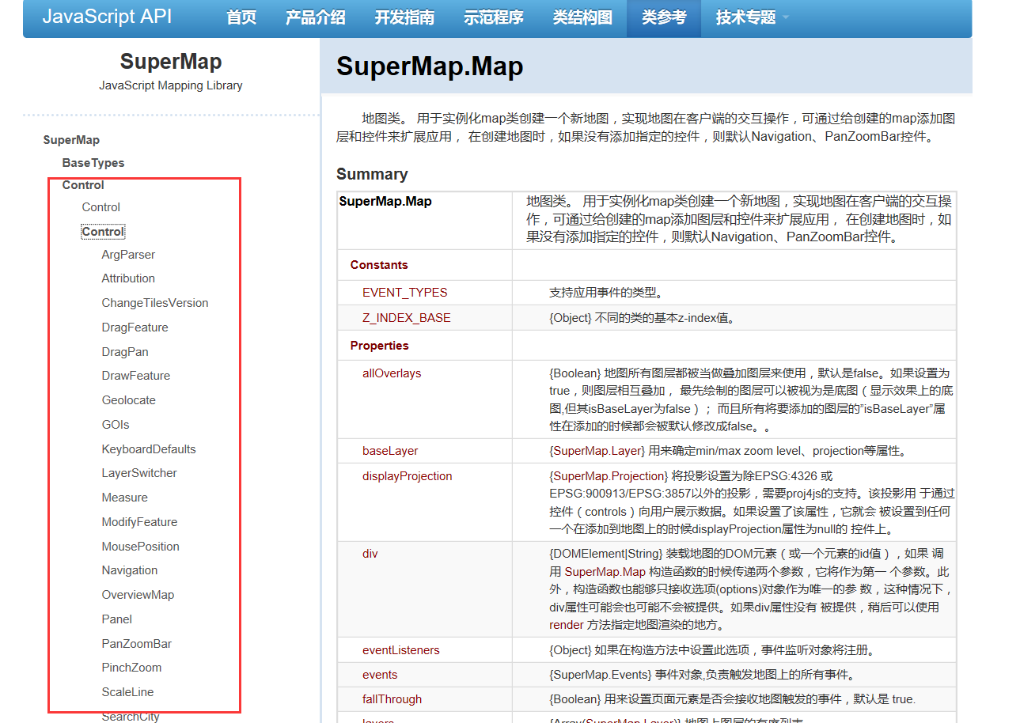Open the 产品介绍 page
The height and width of the screenshot is (723, 1020).
point(315,17)
